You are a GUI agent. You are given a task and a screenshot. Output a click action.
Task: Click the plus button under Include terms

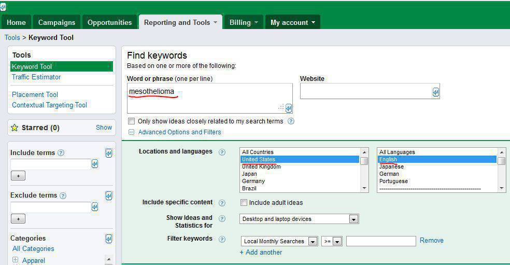pos(18,176)
